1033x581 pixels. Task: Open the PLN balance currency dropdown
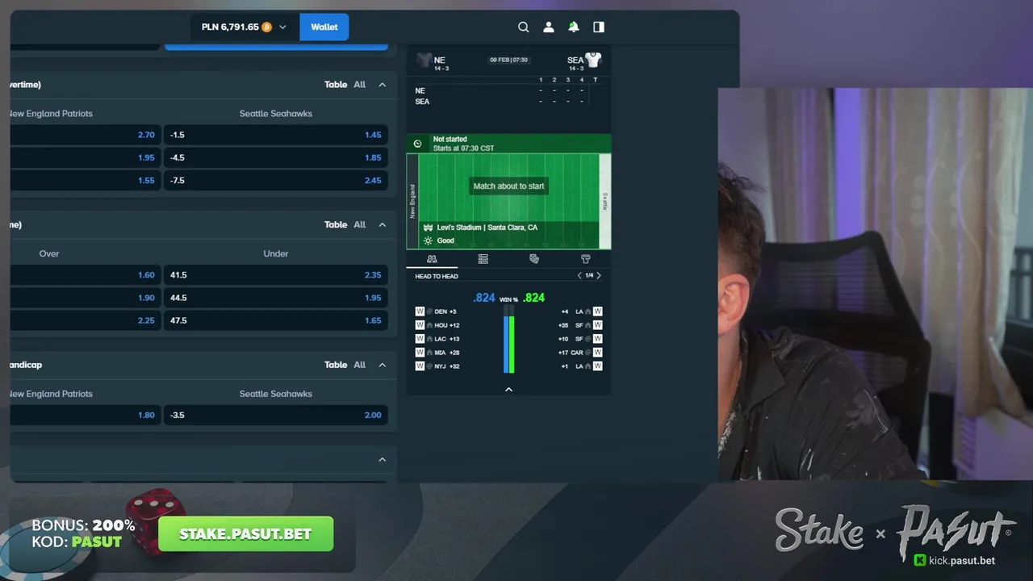tap(244, 27)
